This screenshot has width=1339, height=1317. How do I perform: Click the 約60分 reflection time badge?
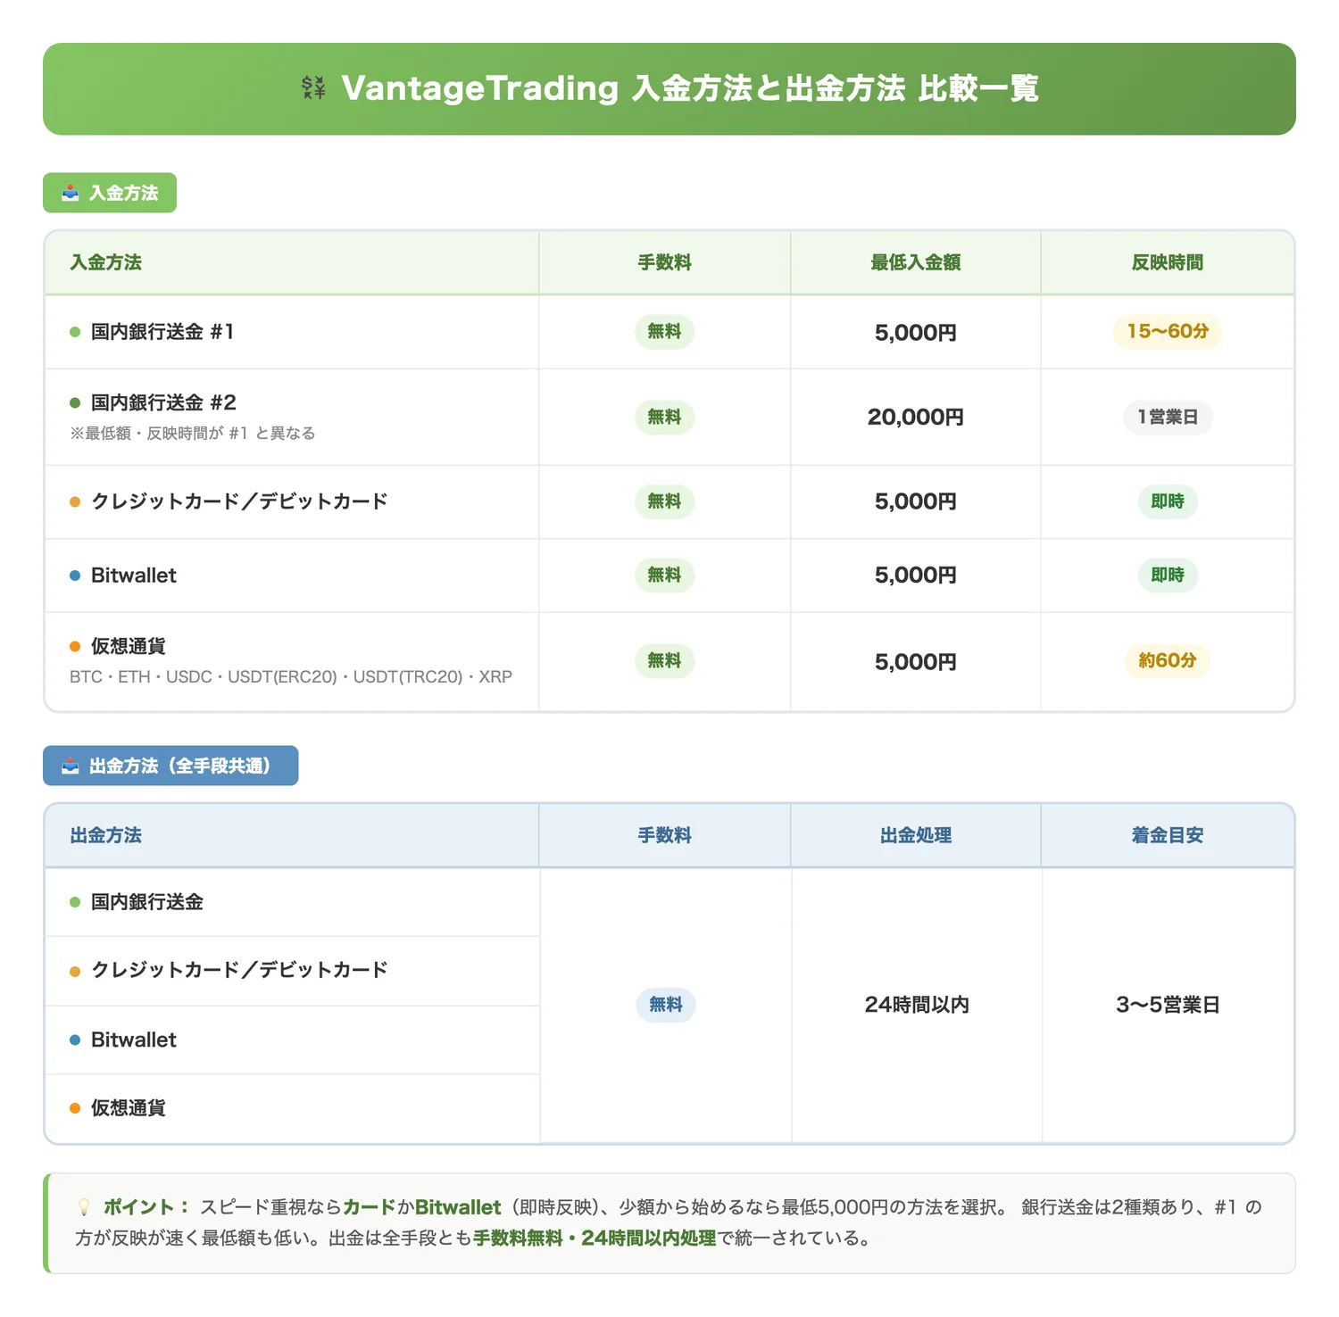(1168, 660)
